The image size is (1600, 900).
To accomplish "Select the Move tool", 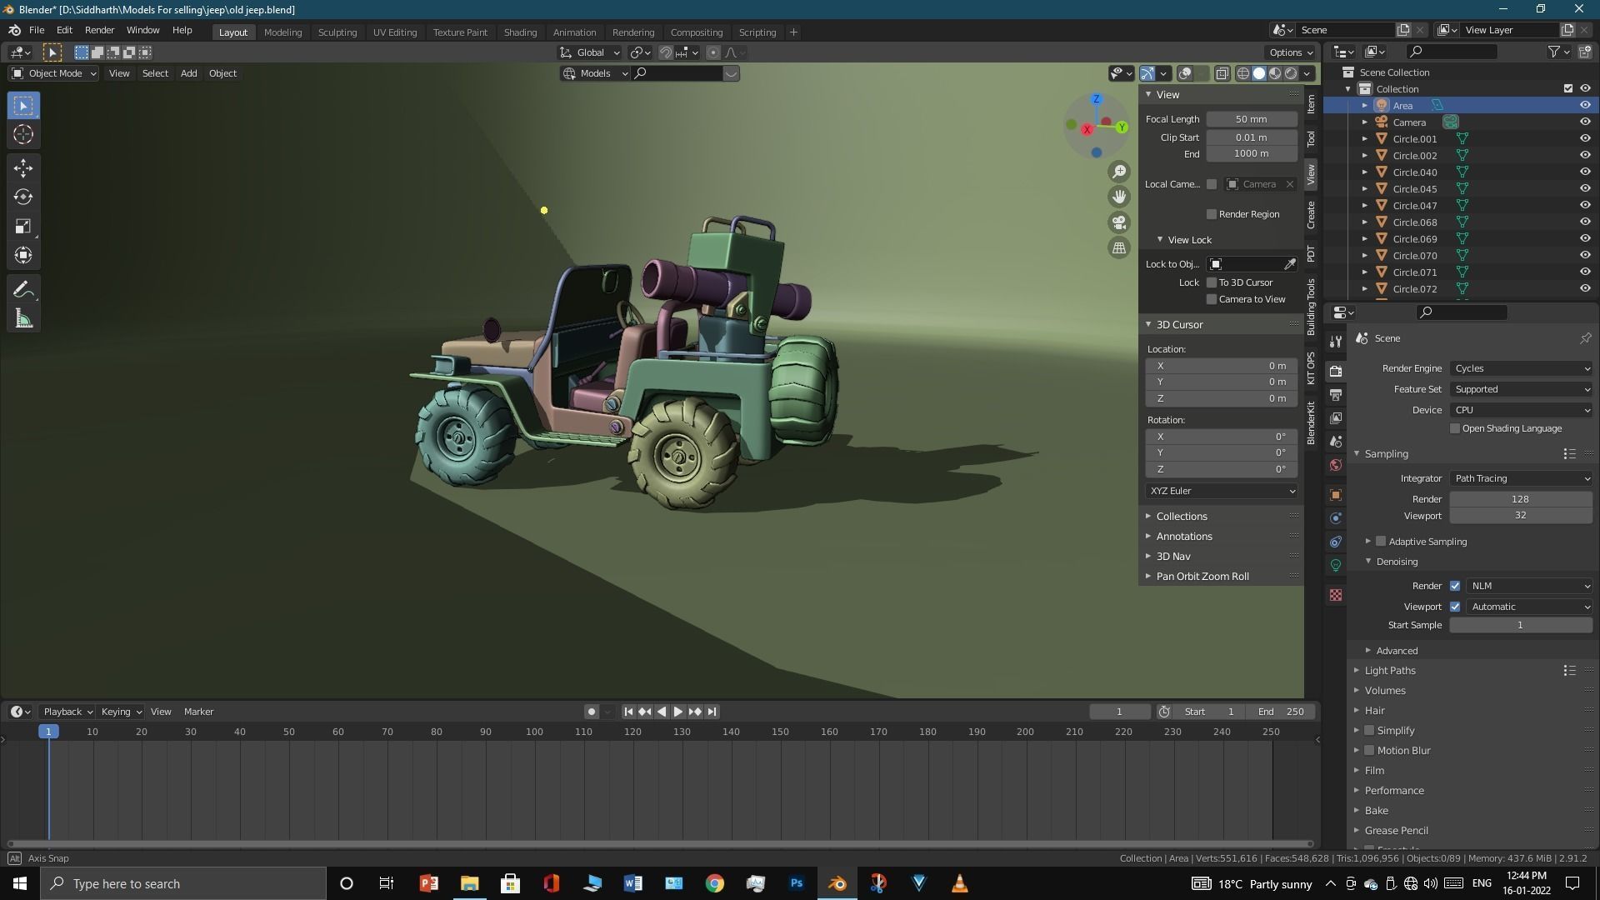I will (x=23, y=167).
